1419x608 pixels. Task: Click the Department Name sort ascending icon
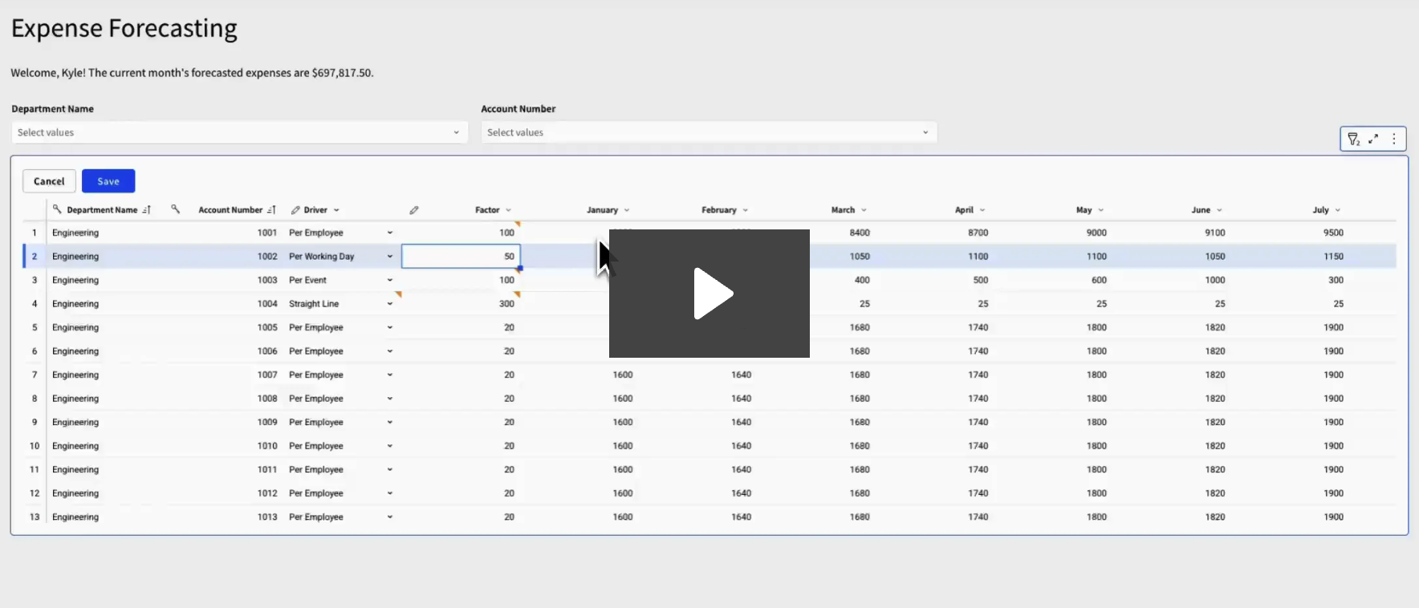[x=146, y=210]
